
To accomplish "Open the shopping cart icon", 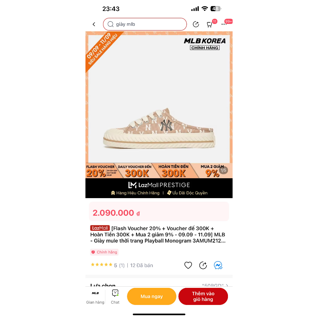I will tap(209, 25).
